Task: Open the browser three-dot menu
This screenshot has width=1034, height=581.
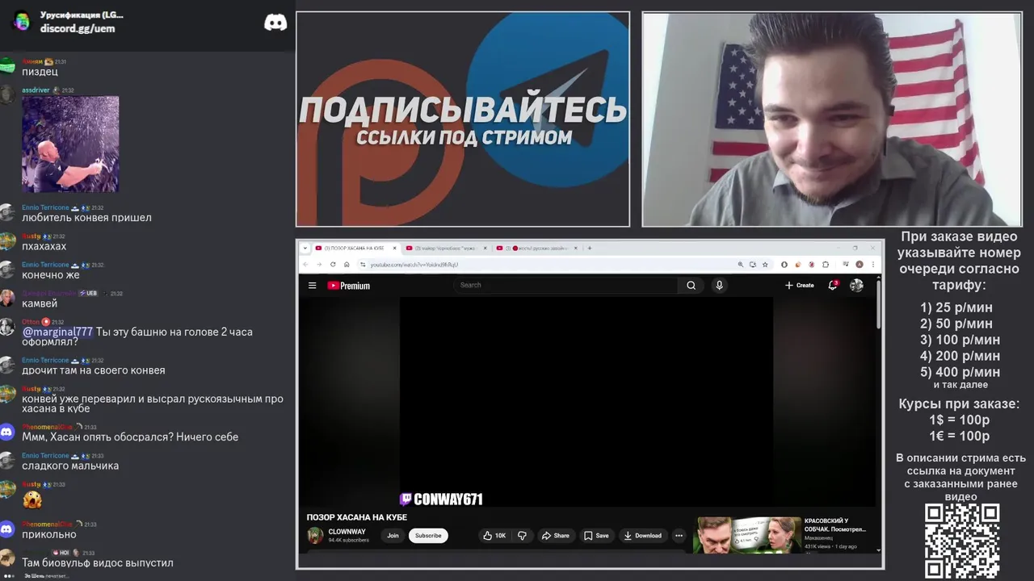Action: (x=872, y=264)
